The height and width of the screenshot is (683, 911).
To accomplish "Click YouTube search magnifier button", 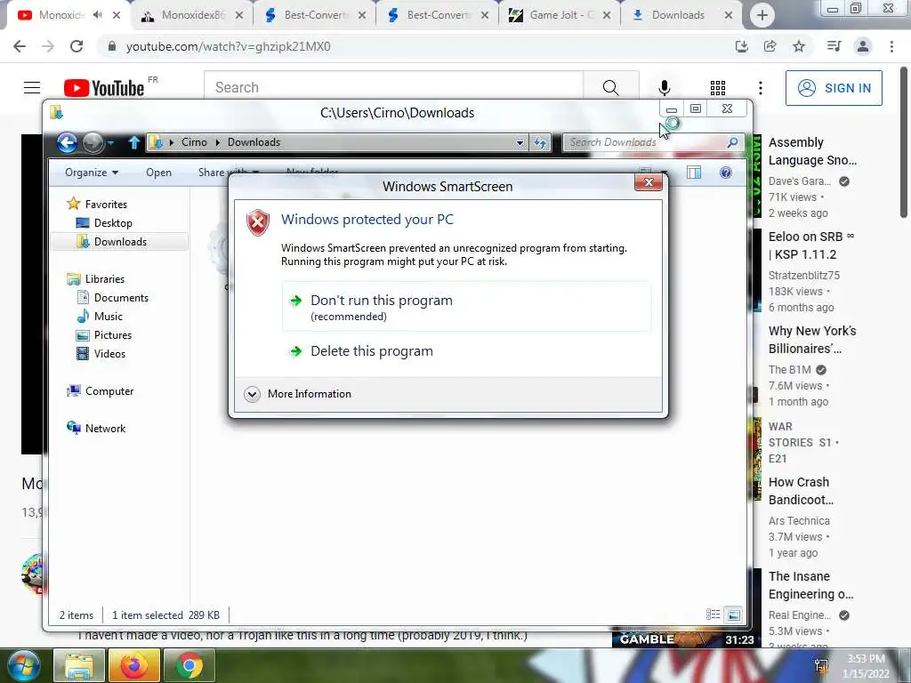I will pyautogui.click(x=610, y=88).
